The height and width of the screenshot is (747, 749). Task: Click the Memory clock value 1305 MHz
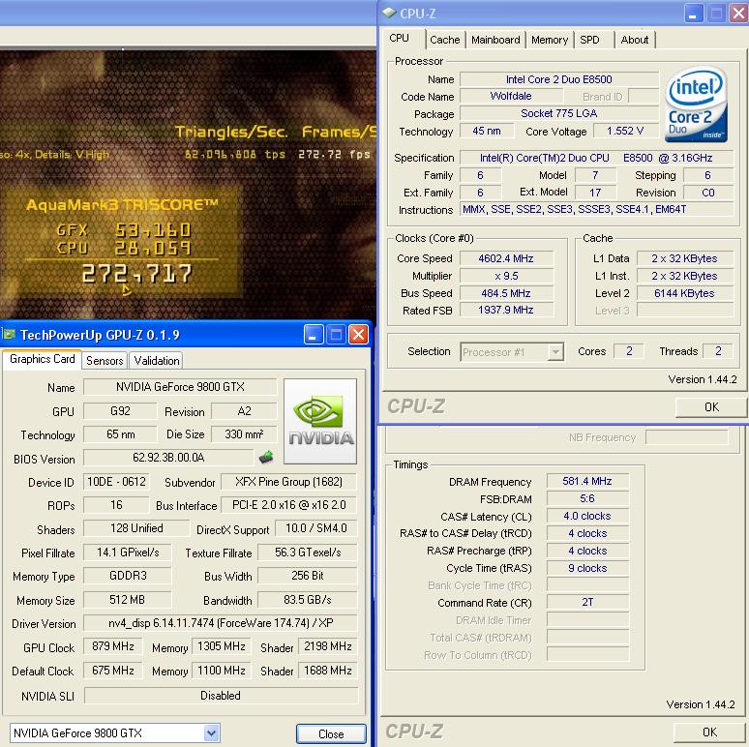[222, 646]
